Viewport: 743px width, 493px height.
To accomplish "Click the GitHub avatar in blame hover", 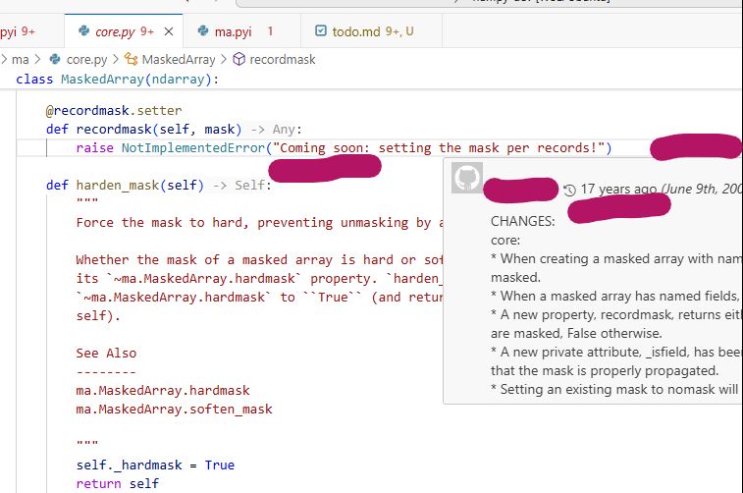I will point(467,178).
